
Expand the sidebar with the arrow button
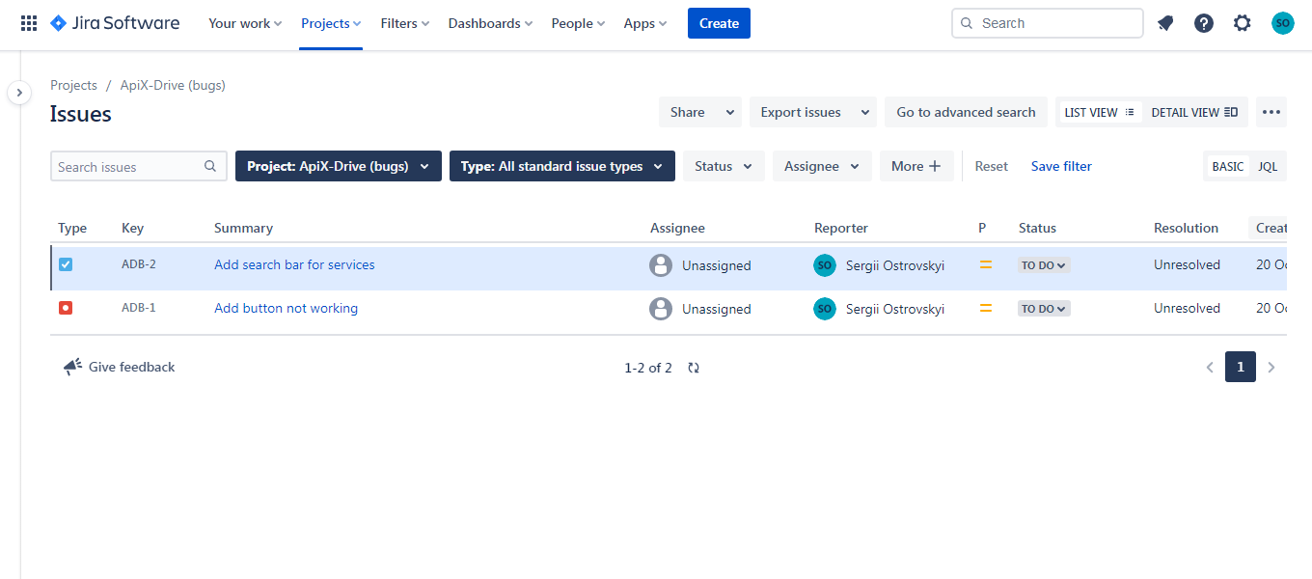pos(19,93)
